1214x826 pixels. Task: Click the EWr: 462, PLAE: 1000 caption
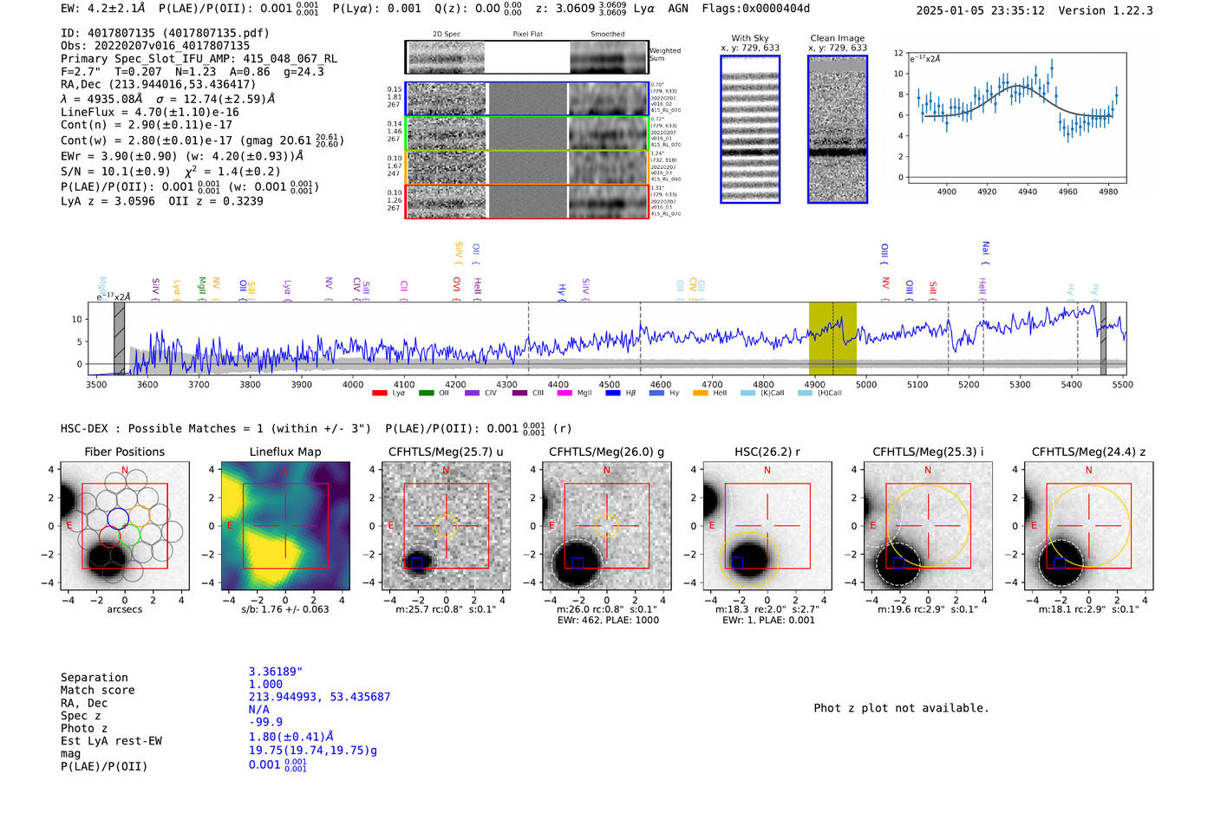point(607,620)
